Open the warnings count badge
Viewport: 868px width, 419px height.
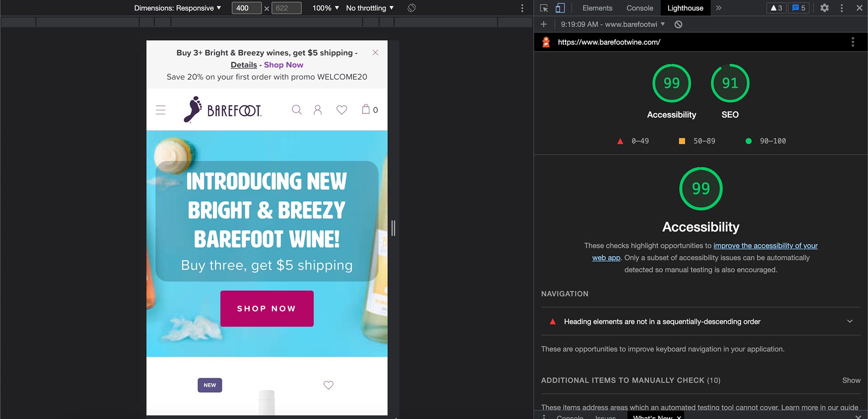[x=777, y=8]
